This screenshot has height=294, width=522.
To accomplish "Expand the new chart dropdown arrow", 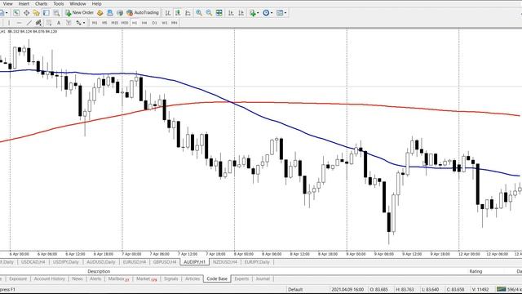I will click(7, 13).
